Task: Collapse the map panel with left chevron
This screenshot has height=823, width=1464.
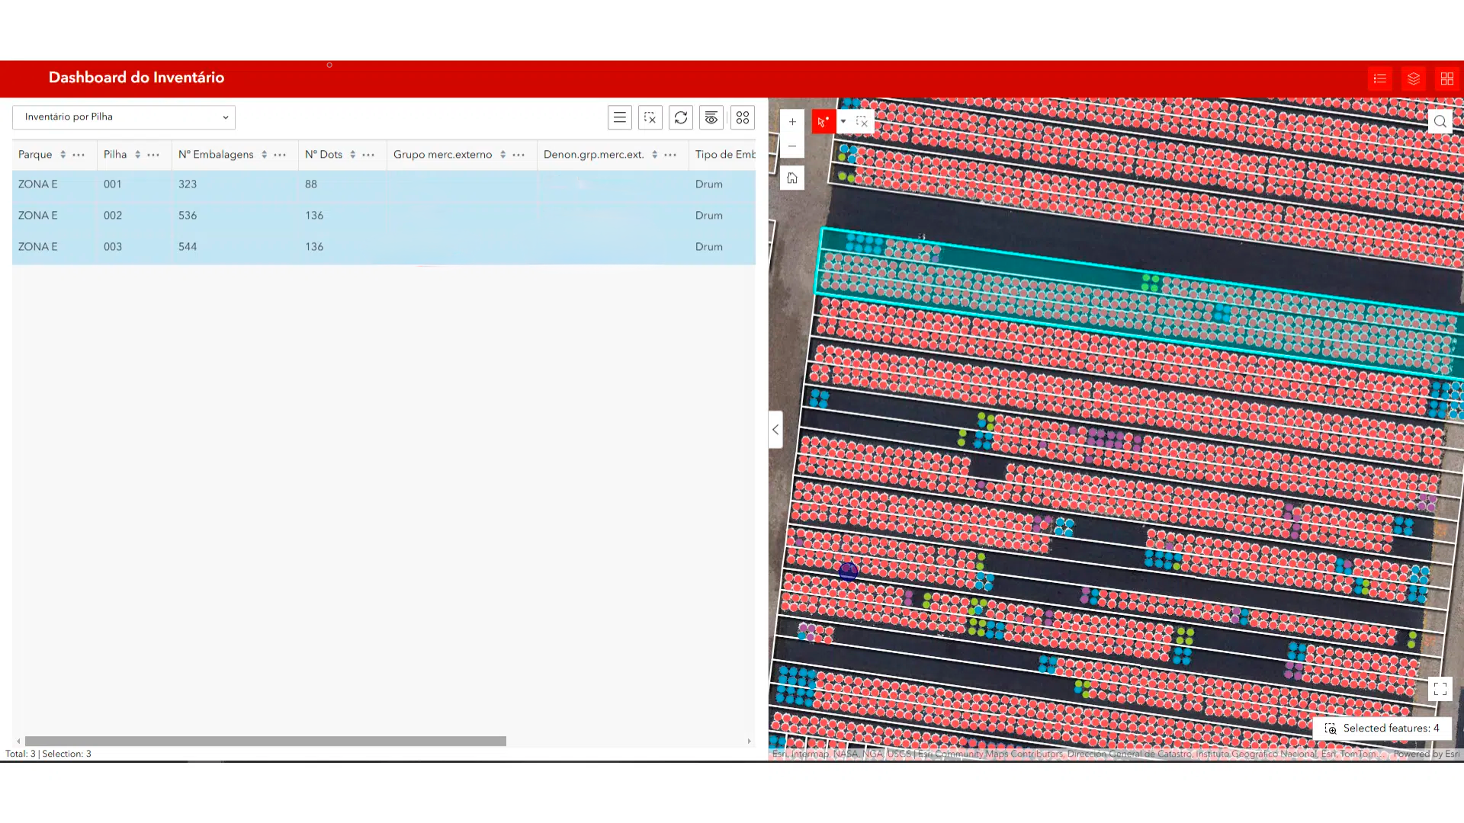Action: tap(775, 430)
